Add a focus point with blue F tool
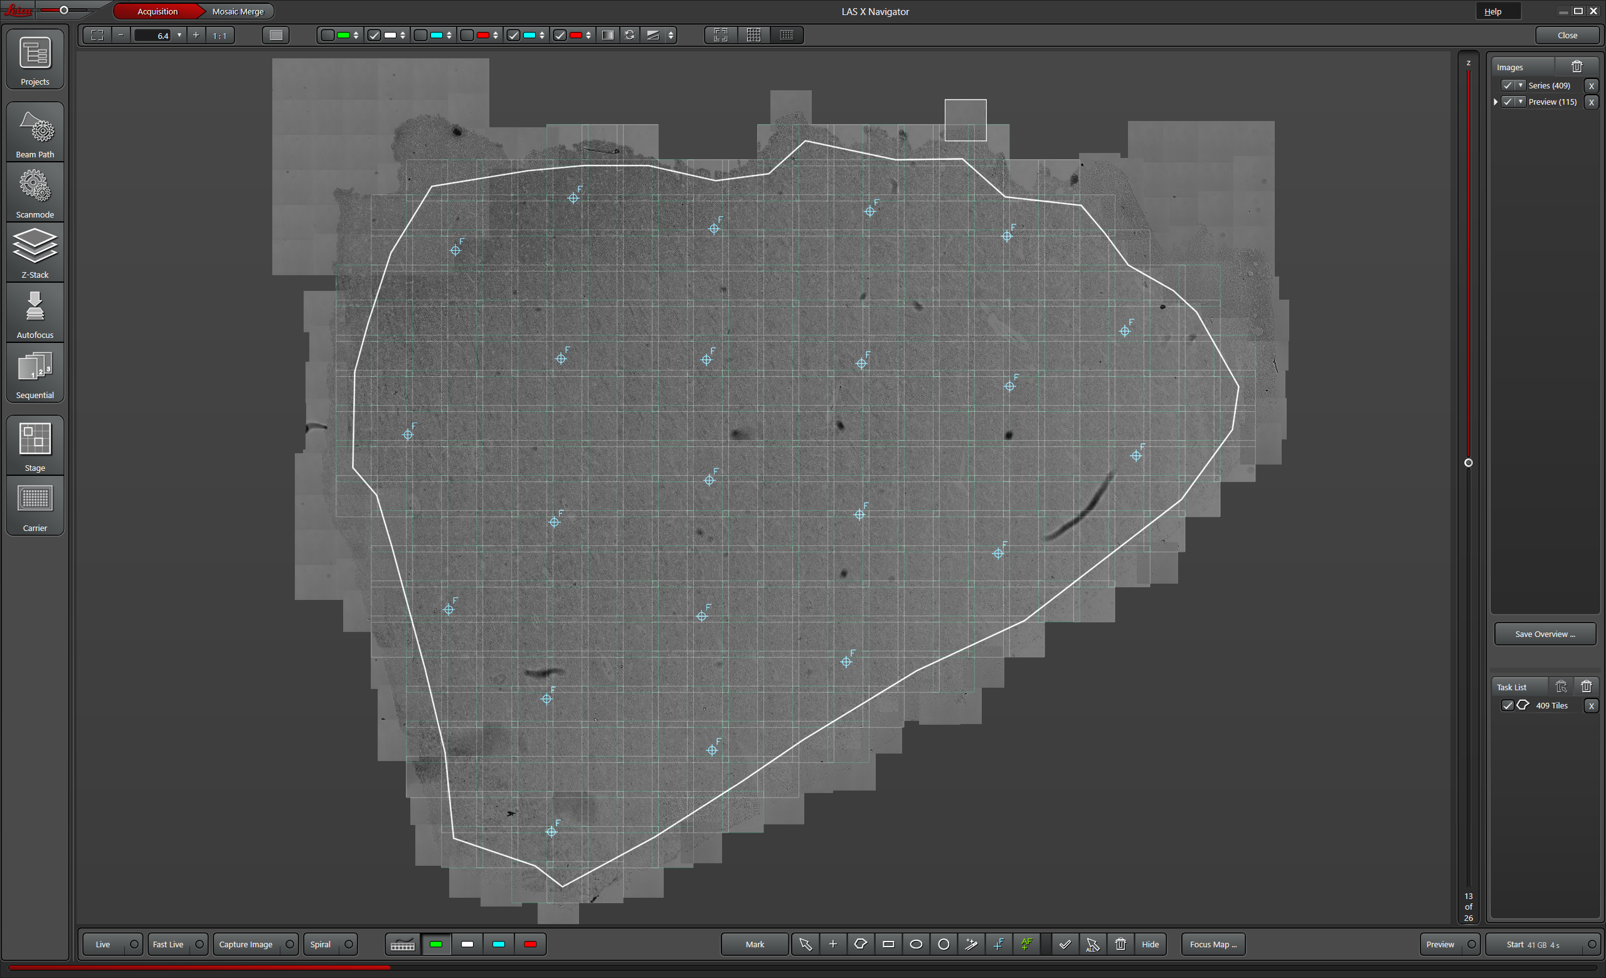 [999, 944]
